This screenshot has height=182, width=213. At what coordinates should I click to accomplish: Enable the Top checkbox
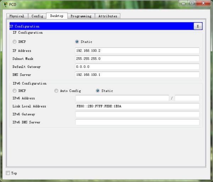point(8,173)
